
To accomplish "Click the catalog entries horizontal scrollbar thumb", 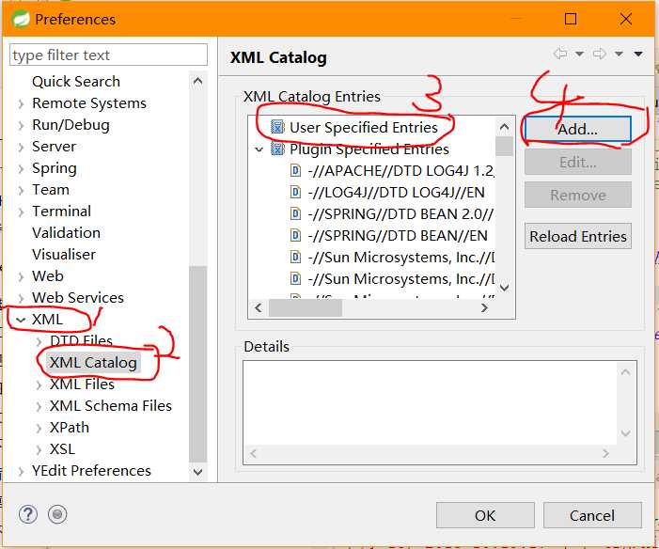I will (306, 307).
